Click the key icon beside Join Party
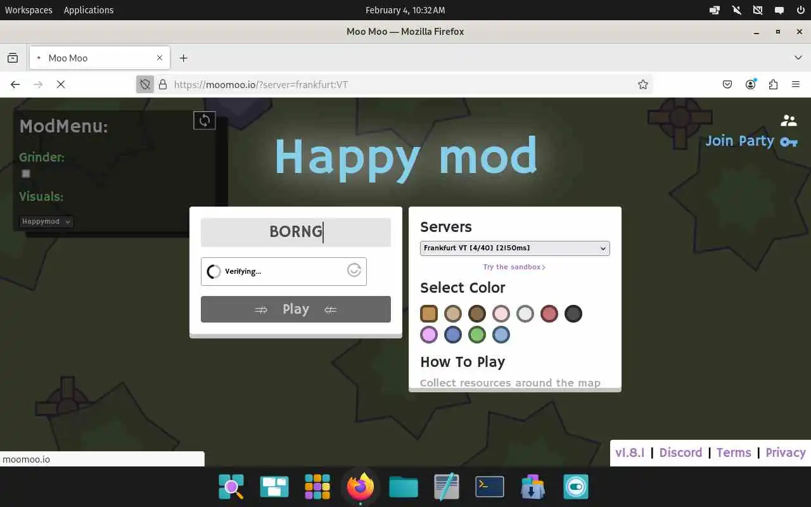The image size is (811, 507). tap(789, 142)
